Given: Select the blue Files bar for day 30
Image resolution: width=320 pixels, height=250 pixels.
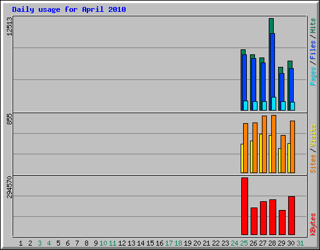Looking at the screenshot, I should (291, 86).
